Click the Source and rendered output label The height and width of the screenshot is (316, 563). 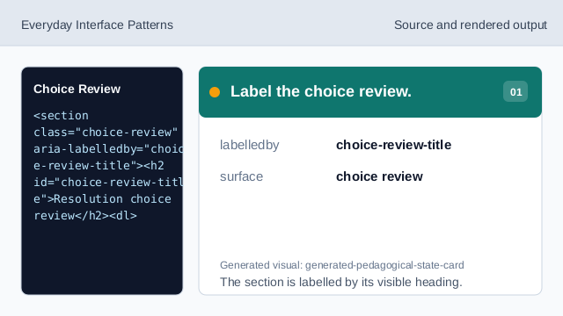(x=471, y=25)
